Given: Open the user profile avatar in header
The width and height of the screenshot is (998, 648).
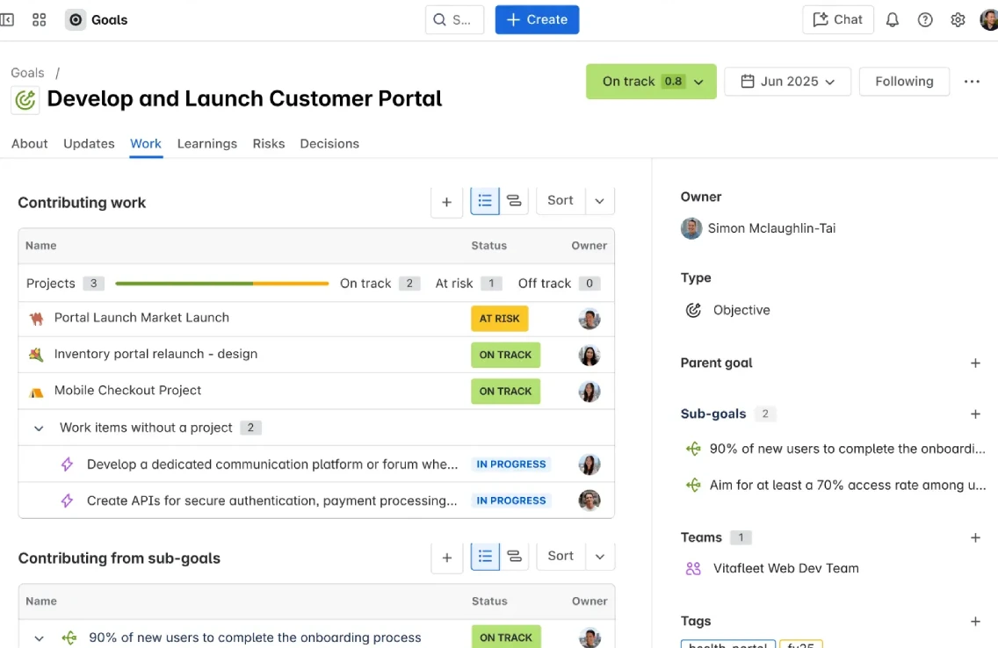Looking at the screenshot, I should [989, 19].
